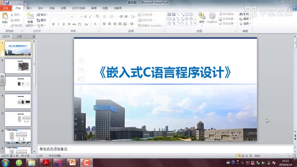This screenshot has width=297, height=167.
Task: Select the oval shape
Action: 191,14
